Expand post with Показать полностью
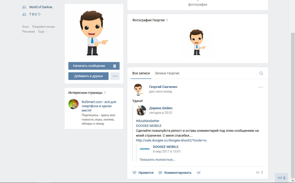Viewport: 295px width, 183px height. [x=157, y=159]
